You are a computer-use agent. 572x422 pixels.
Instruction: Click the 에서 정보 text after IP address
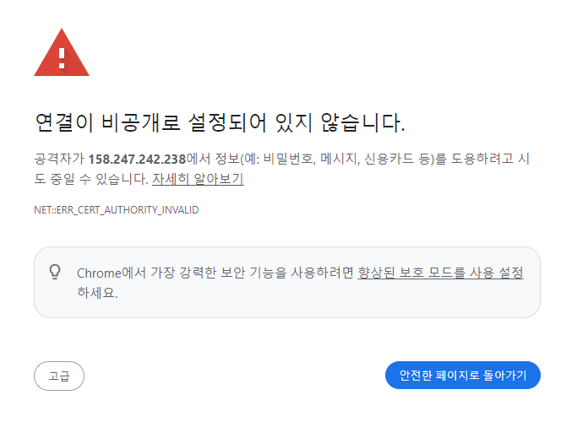(x=213, y=160)
